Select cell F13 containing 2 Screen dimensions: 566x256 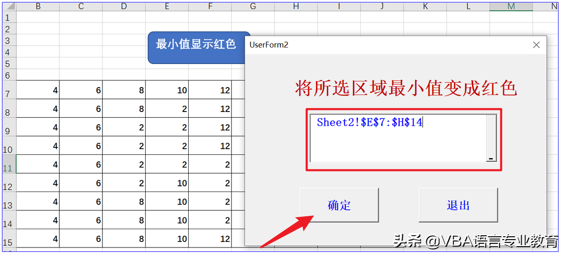(210, 201)
